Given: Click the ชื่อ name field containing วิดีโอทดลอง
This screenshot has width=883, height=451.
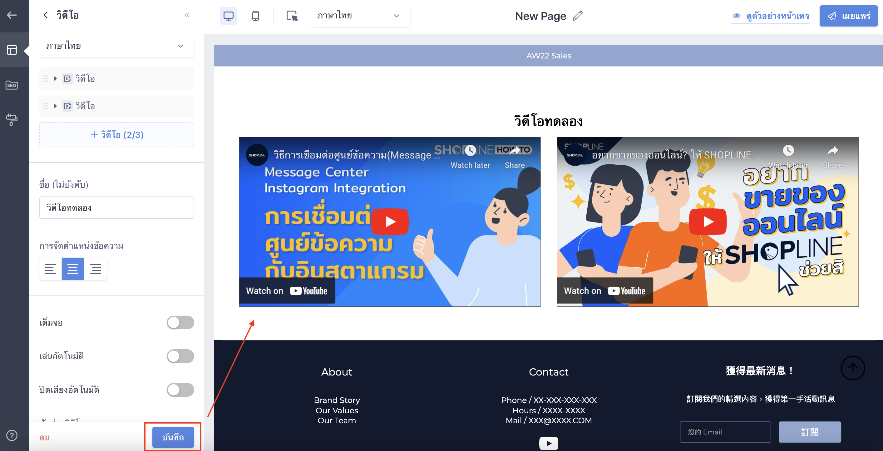Looking at the screenshot, I should click(116, 207).
